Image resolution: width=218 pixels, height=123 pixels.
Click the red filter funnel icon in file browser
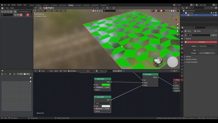click(x=28, y=15)
